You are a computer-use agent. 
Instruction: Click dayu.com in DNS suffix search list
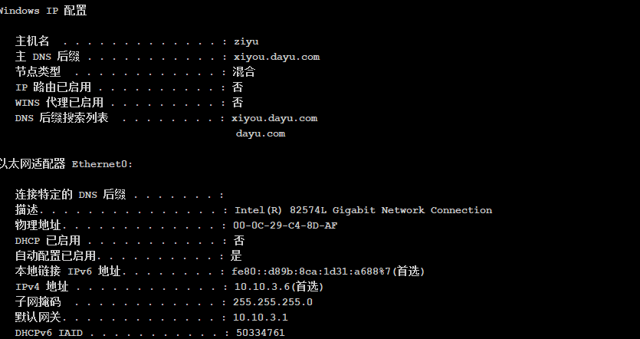[261, 133]
